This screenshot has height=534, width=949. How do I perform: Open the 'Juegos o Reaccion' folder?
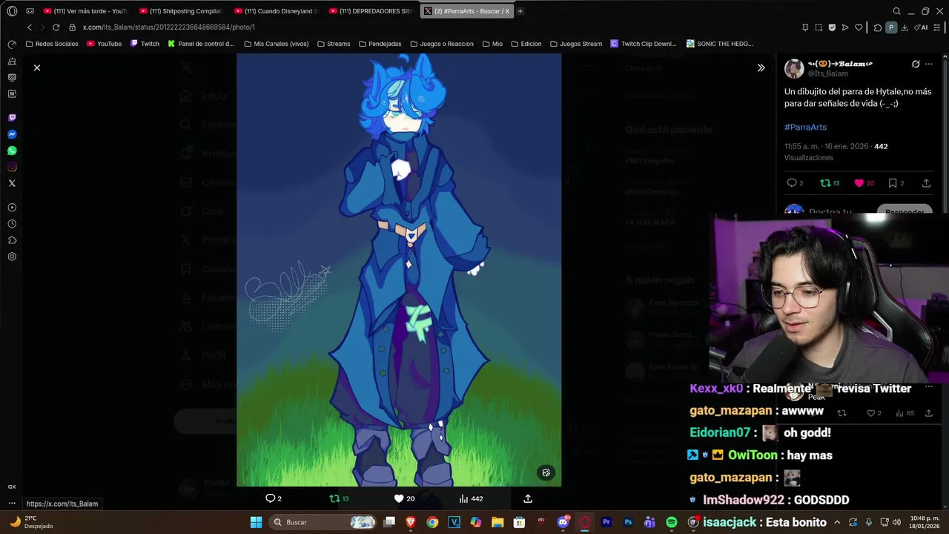441,44
